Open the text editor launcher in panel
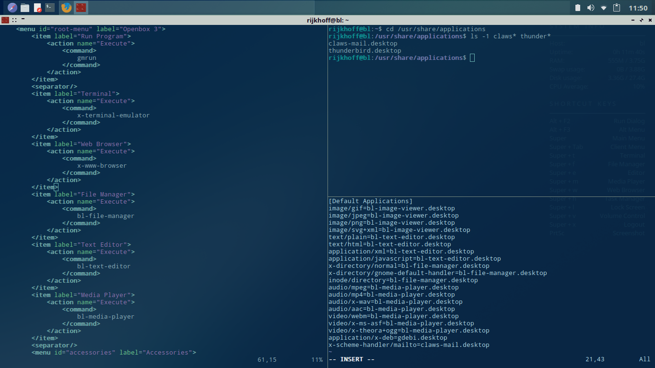 click(x=37, y=8)
